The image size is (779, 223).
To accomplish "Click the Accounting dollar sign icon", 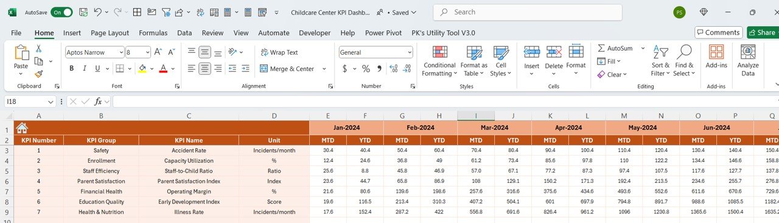I will (345, 69).
